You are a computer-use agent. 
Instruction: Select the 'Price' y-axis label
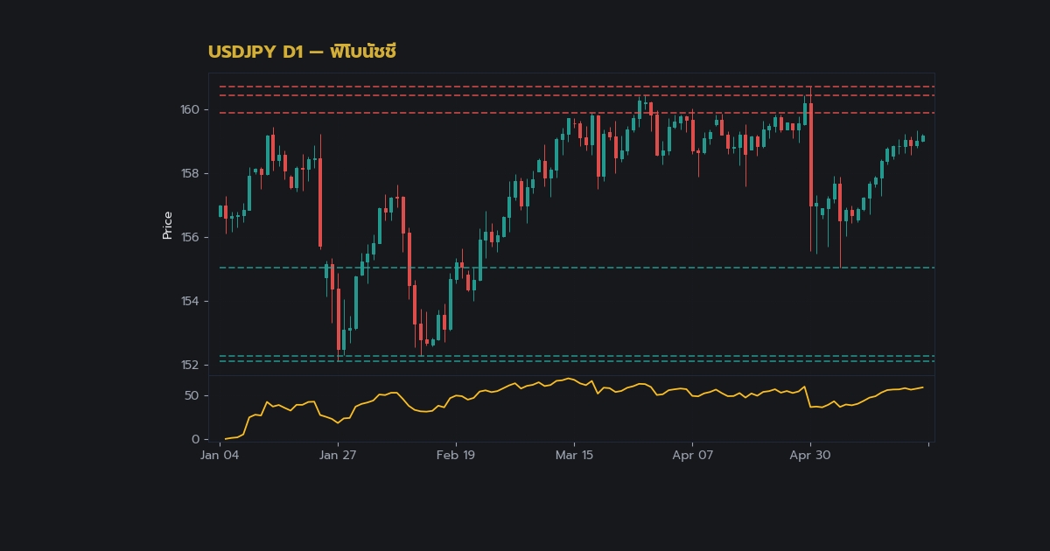(x=167, y=225)
